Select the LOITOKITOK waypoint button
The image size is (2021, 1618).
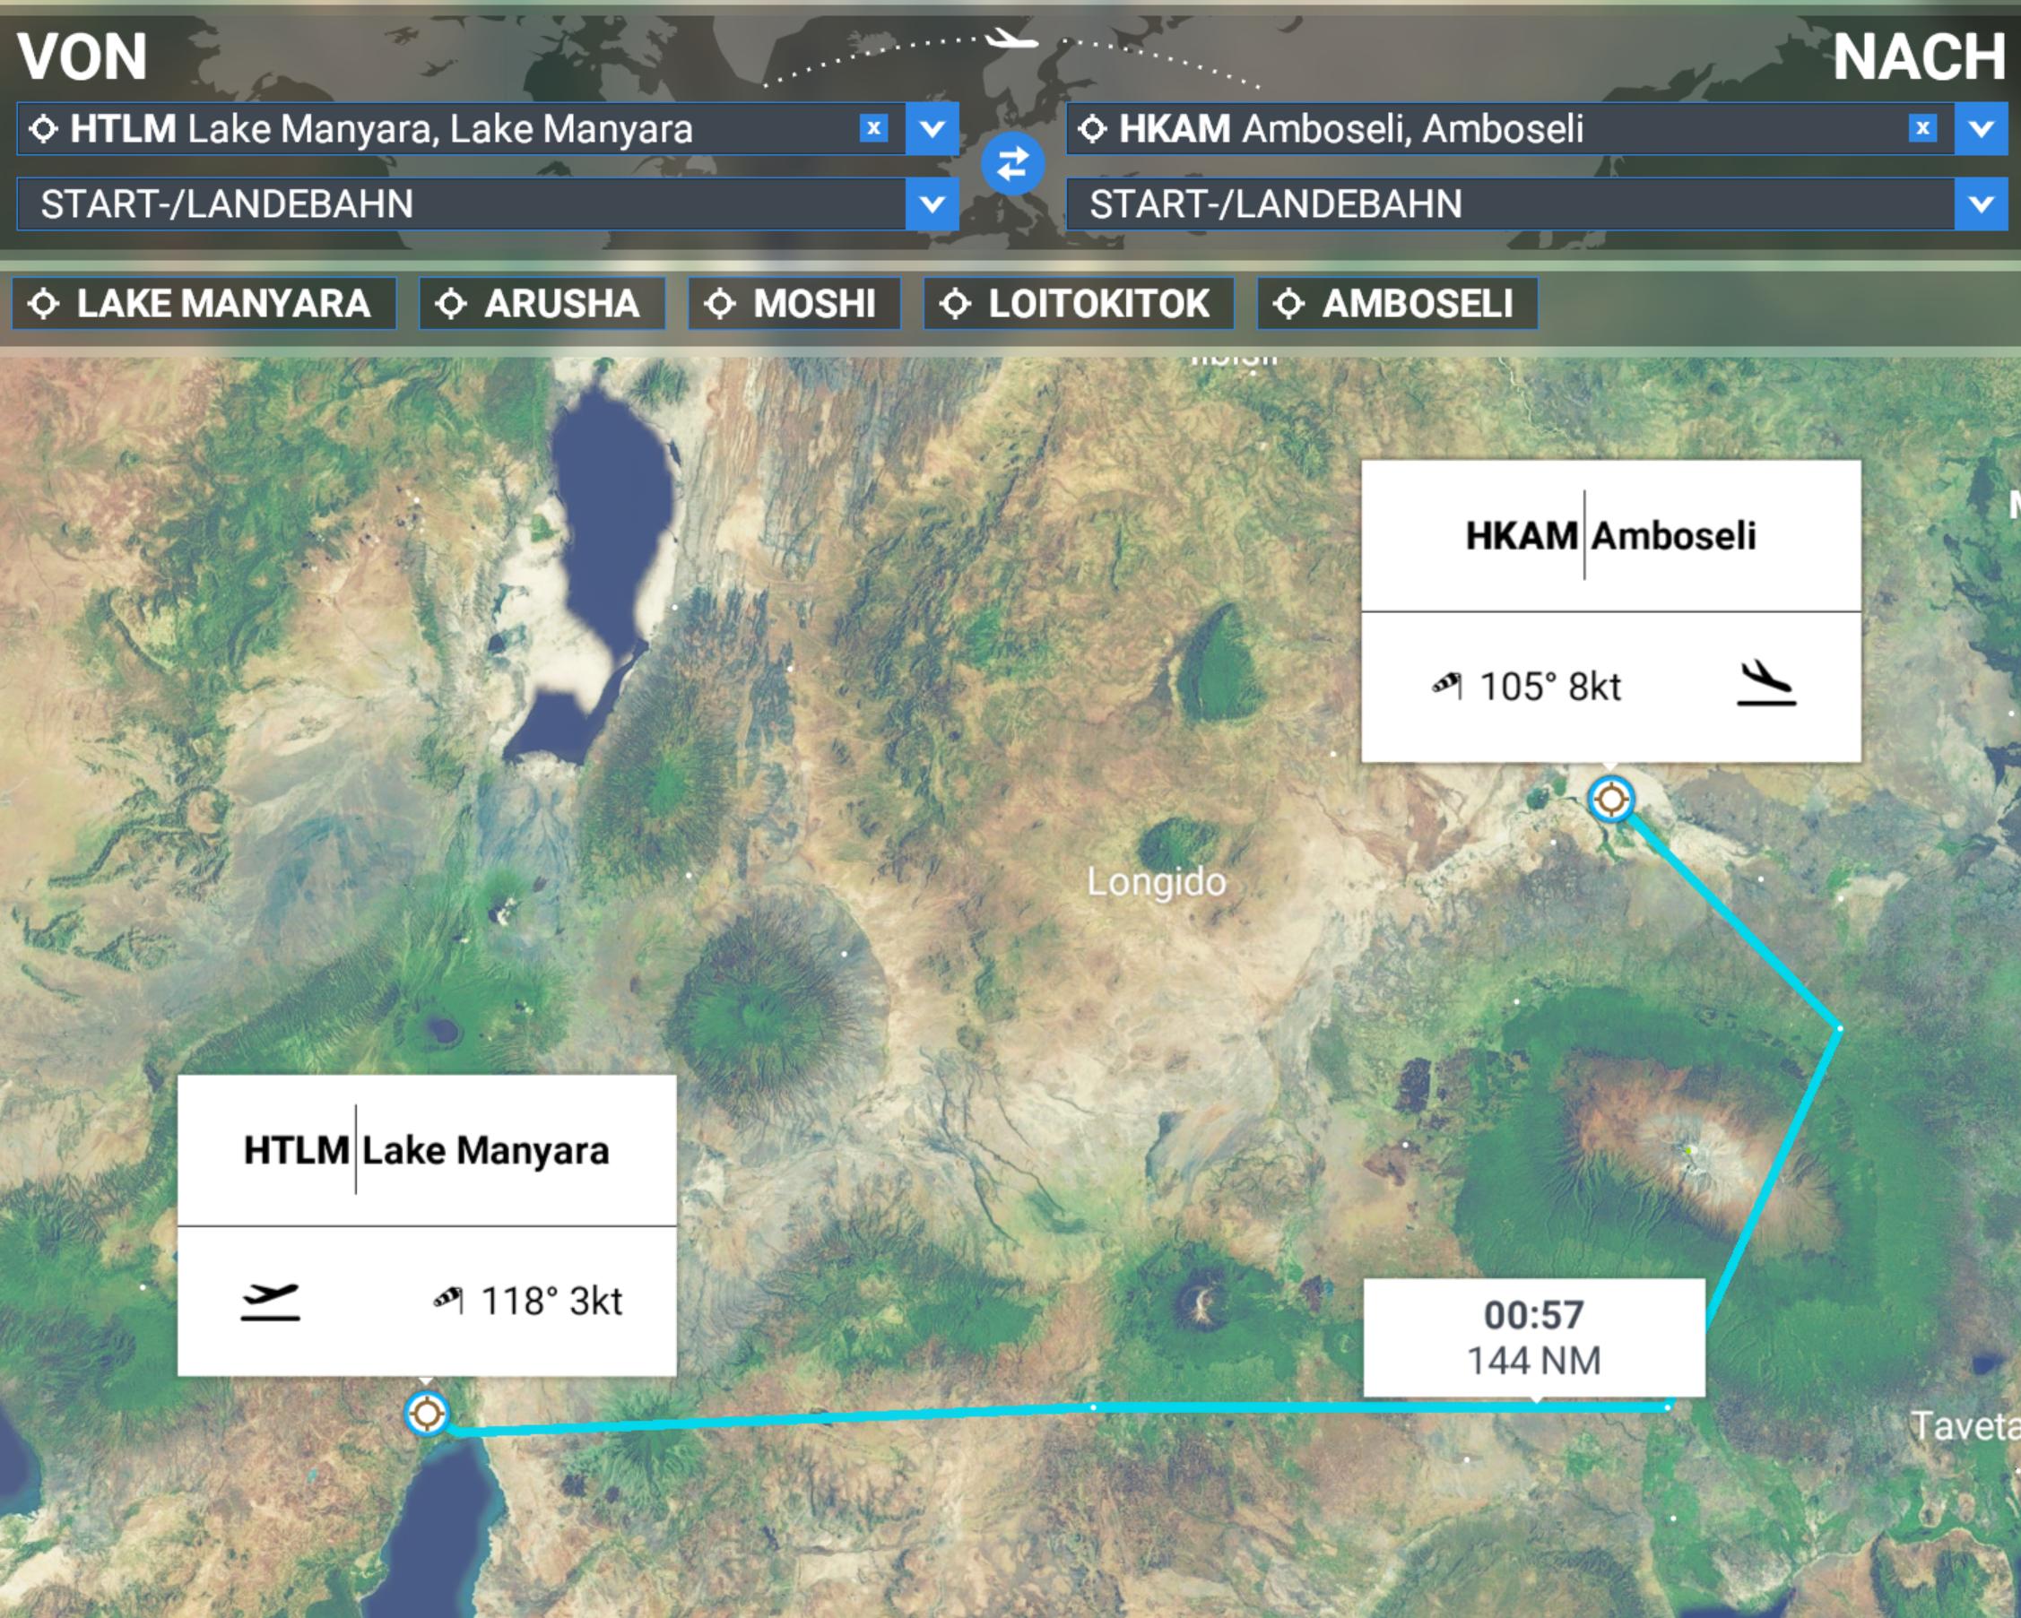[1078, 304]
